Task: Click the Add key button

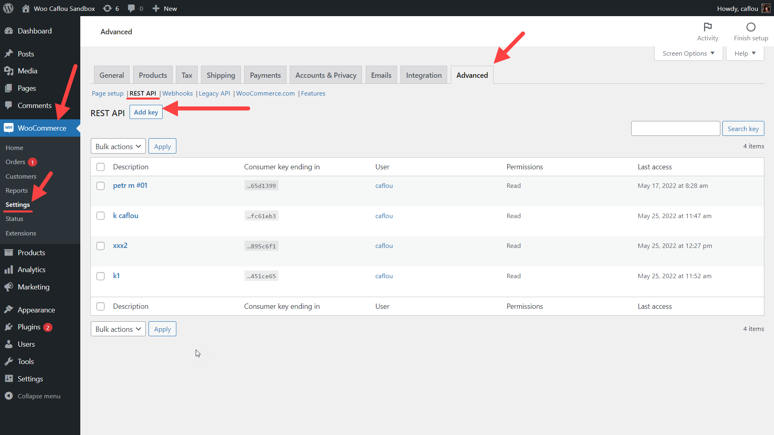Action: coord(145,112)
